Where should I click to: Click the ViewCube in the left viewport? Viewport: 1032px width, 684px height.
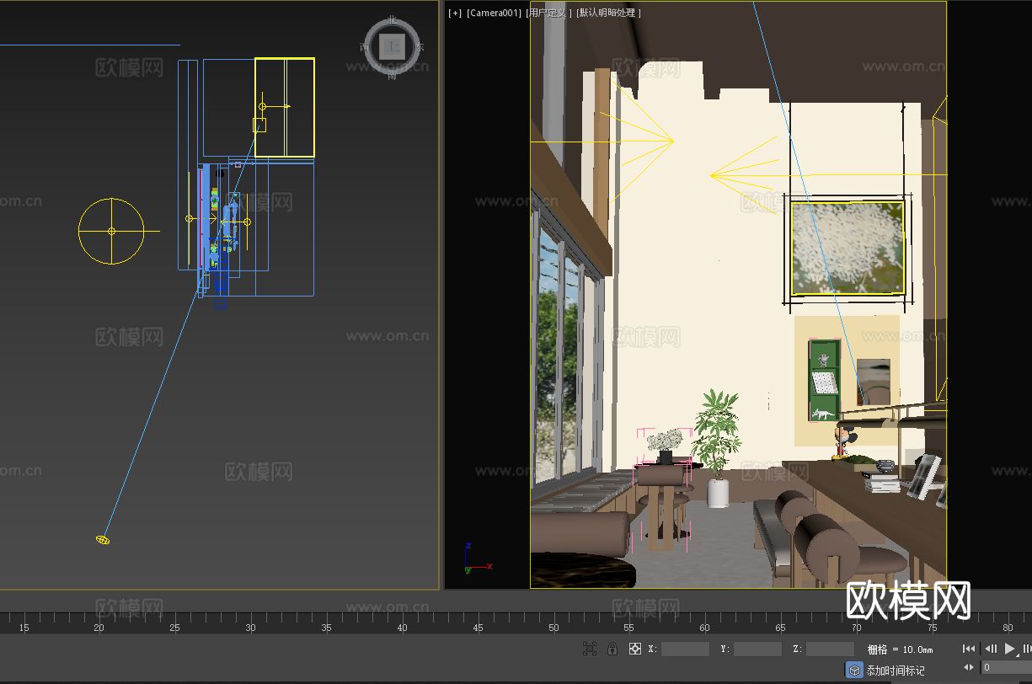[393, 46]
